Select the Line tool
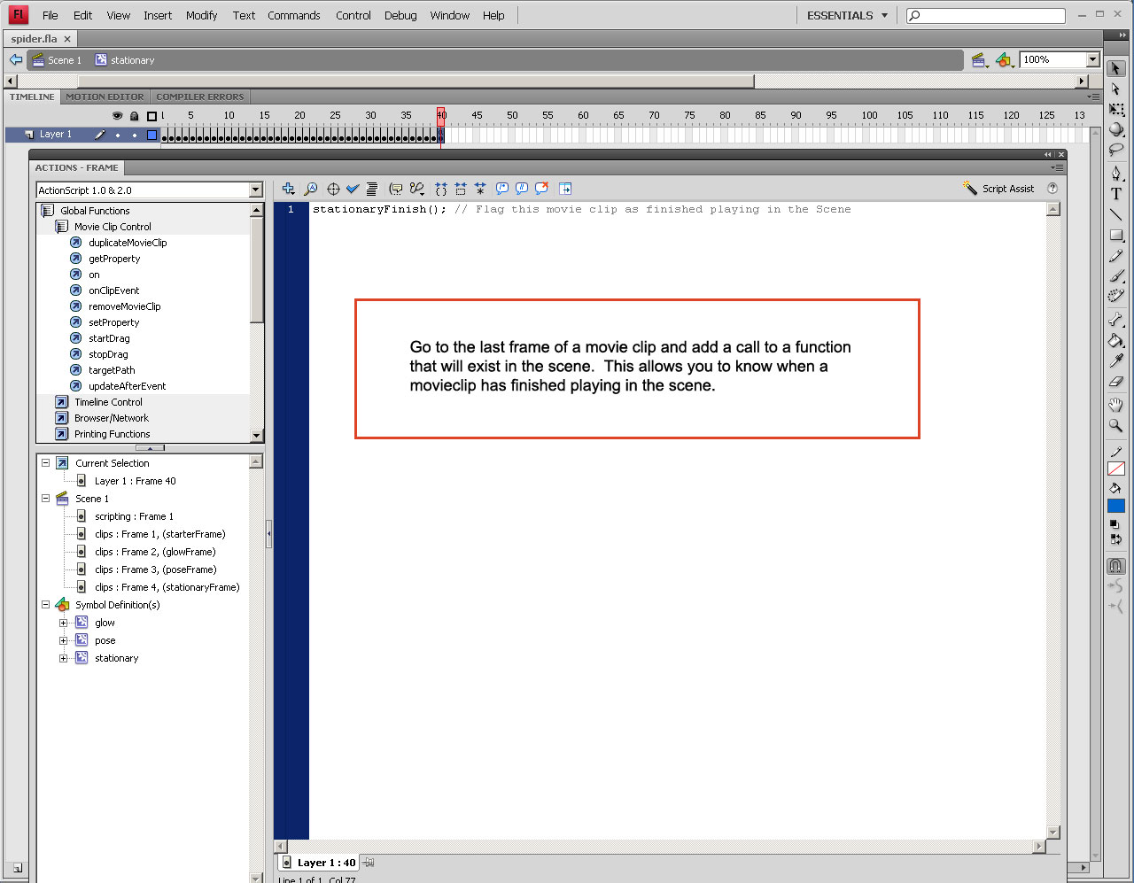1134x883 pixels. pyautogui.click(x=1115, y=214)
